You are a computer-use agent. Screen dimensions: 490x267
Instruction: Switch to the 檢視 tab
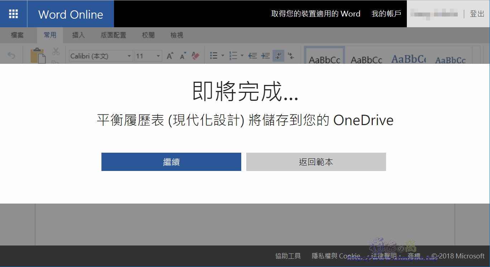[x=177, y=35]
